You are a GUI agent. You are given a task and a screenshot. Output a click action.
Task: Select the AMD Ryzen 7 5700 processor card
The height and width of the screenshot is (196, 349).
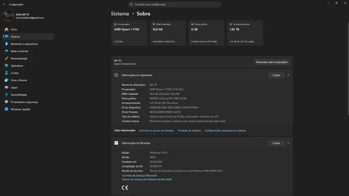pos(129,33)
